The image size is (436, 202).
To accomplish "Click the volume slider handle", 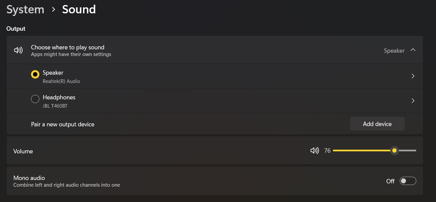I will [x=395, y=150].
